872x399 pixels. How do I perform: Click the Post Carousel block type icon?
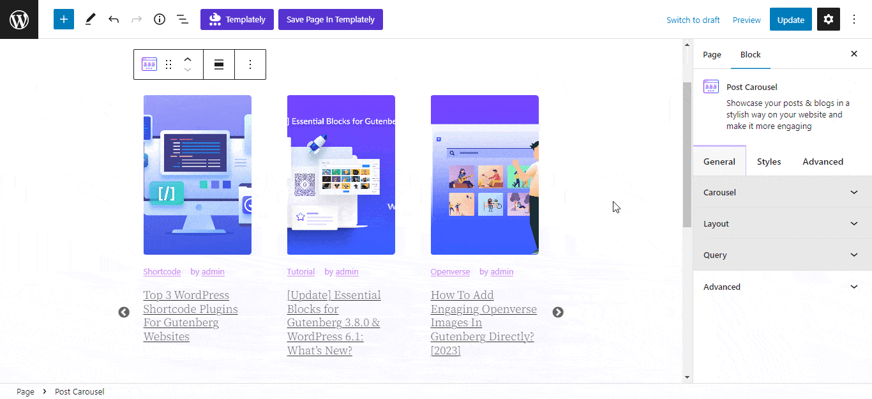tap(149, 64)
